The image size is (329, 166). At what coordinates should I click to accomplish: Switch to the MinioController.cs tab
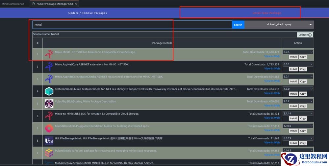[13, 4]
